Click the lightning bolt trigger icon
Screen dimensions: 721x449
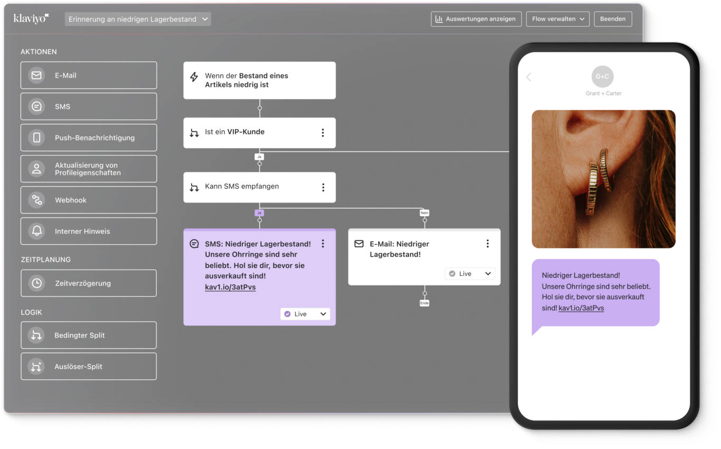194,77
